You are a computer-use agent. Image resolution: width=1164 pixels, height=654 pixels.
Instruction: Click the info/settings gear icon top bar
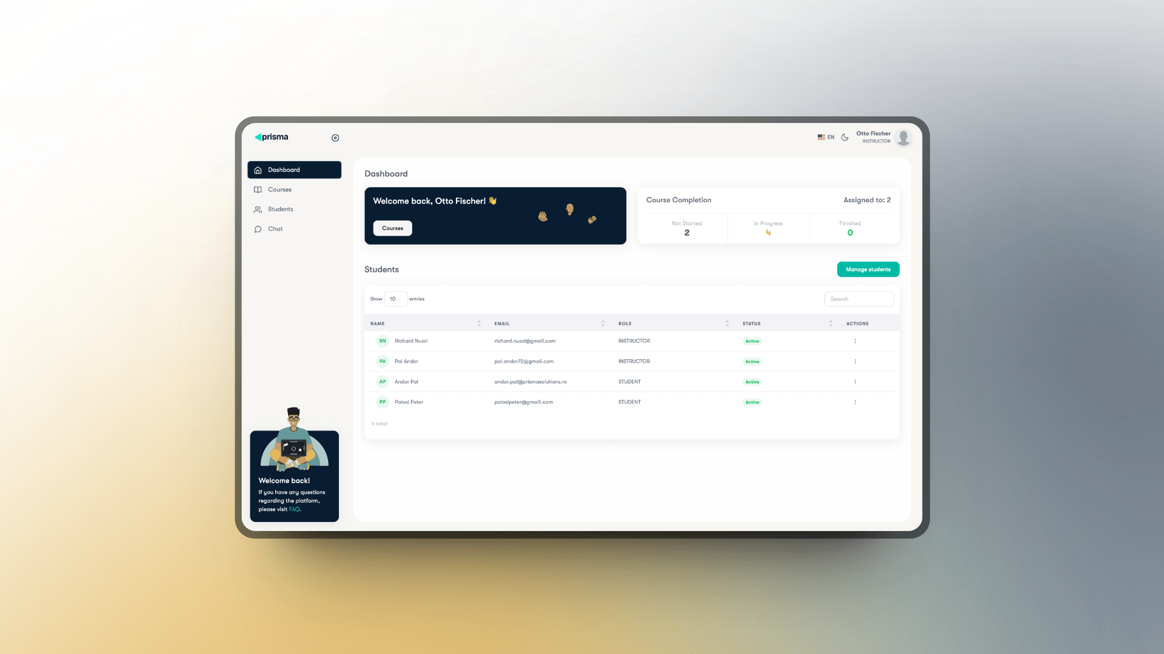tap(336, 137)
